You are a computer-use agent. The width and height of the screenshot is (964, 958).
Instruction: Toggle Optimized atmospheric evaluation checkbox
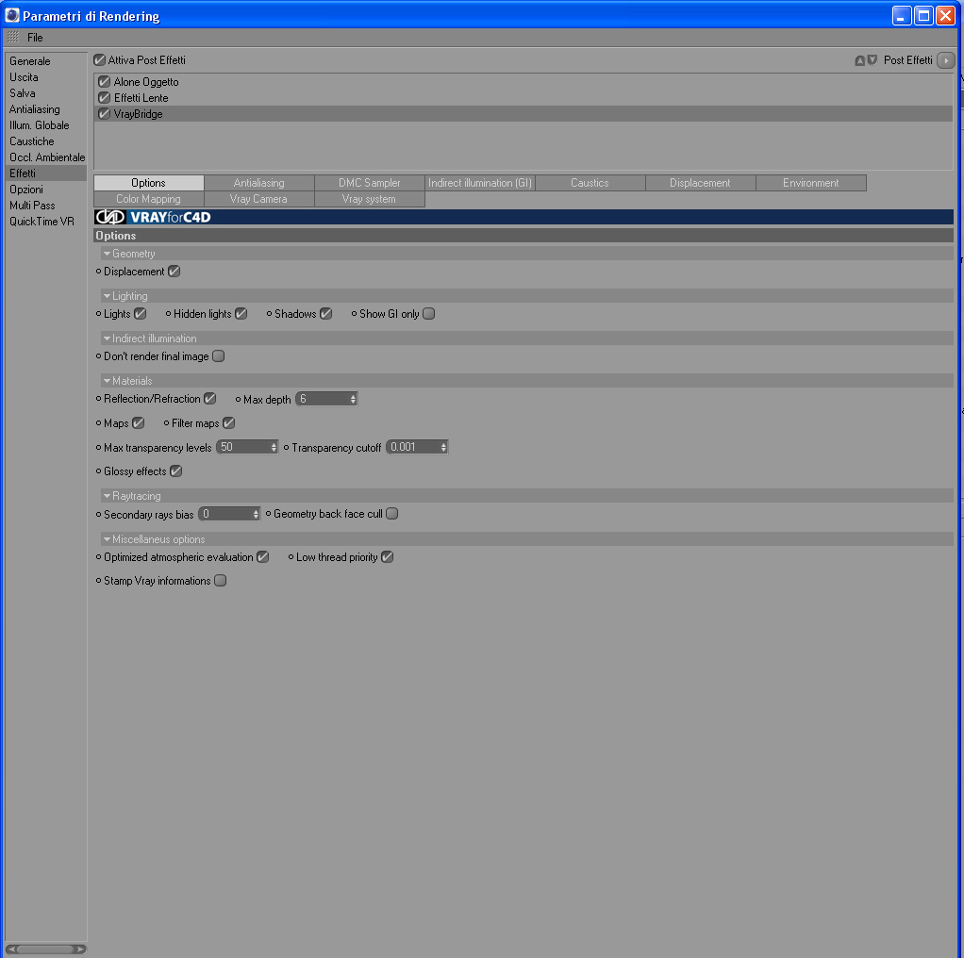click(262, 556)
